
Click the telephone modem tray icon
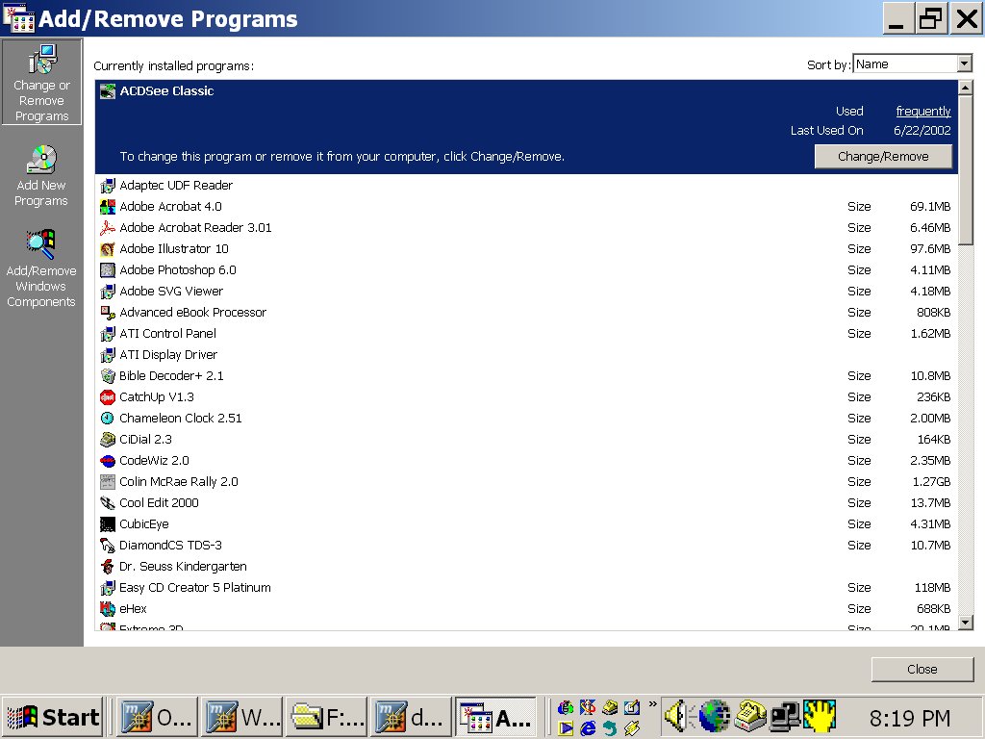[749, 716]
